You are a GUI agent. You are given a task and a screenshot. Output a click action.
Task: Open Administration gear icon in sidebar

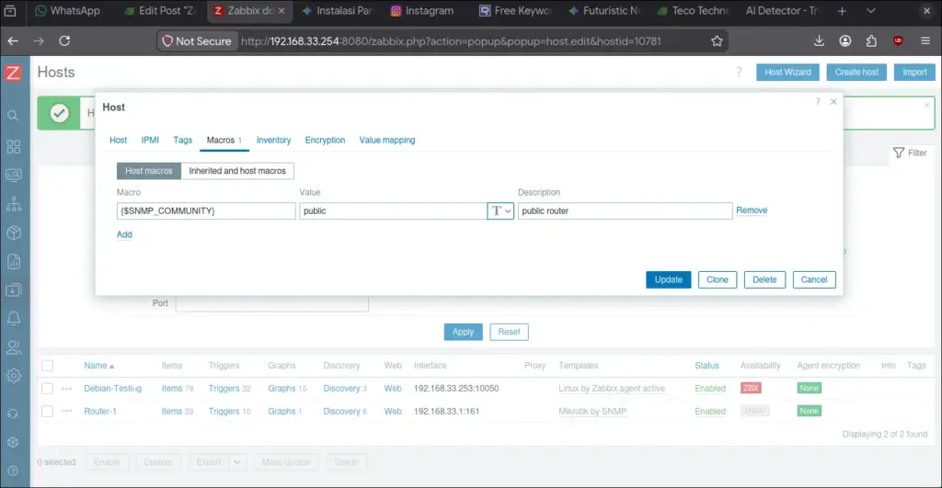(x=13, y=376)
